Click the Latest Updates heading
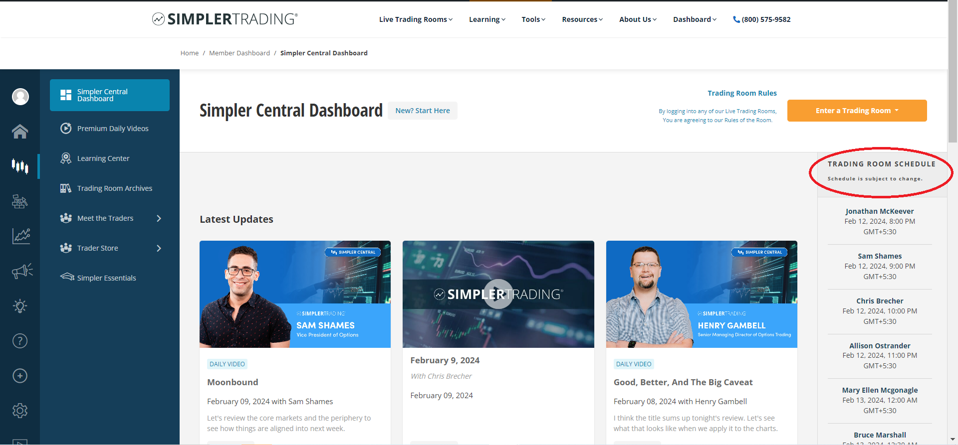This screenshot has width=958, height=445. [x=237, y=219]
